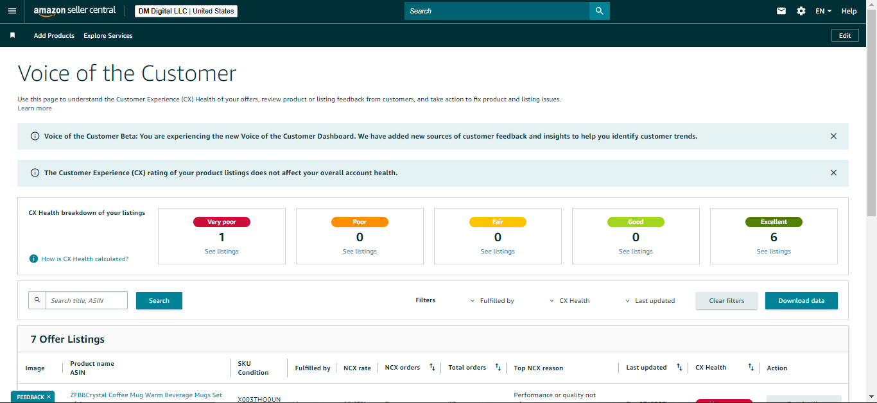
Task: Click the magnifier search submit icon
Action: pyautogui.click(x=599, y=11)
